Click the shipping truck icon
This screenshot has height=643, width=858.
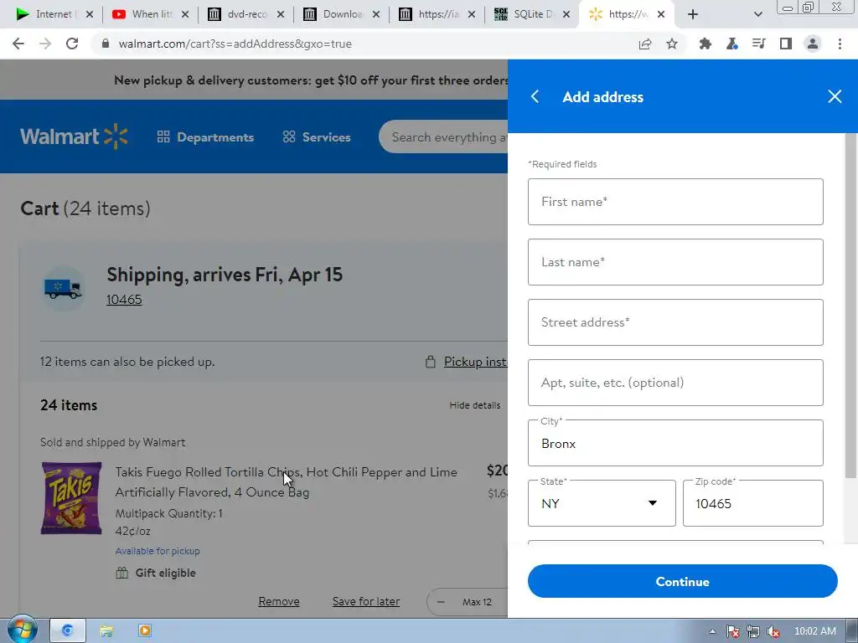coord(63,288)
